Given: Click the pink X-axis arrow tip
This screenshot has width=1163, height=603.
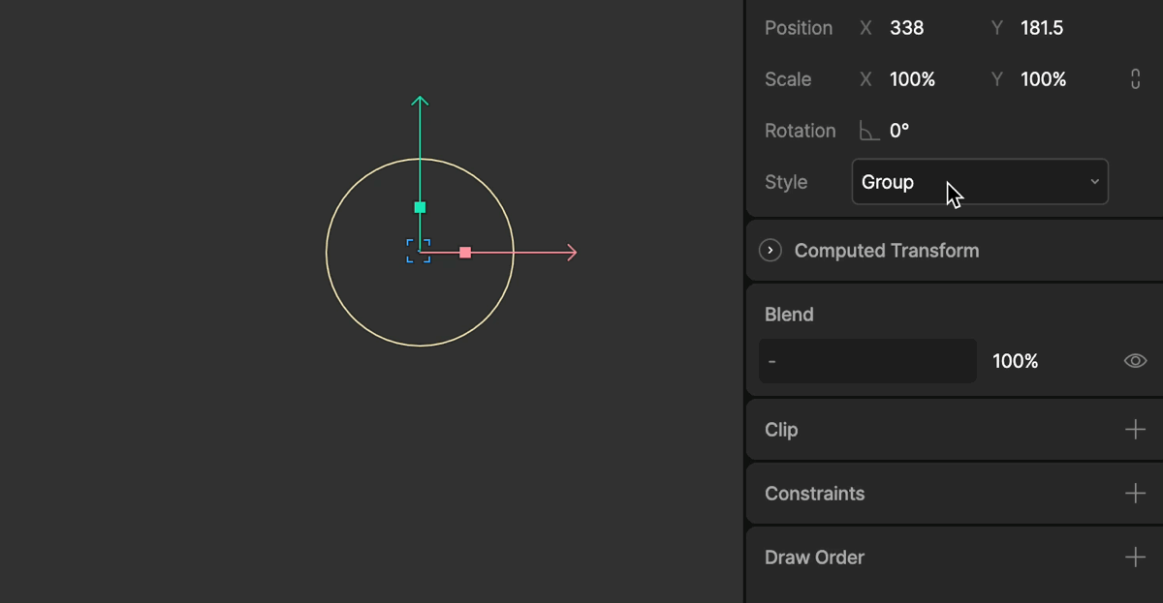Looking at the screenshot, I should [572, 253].
